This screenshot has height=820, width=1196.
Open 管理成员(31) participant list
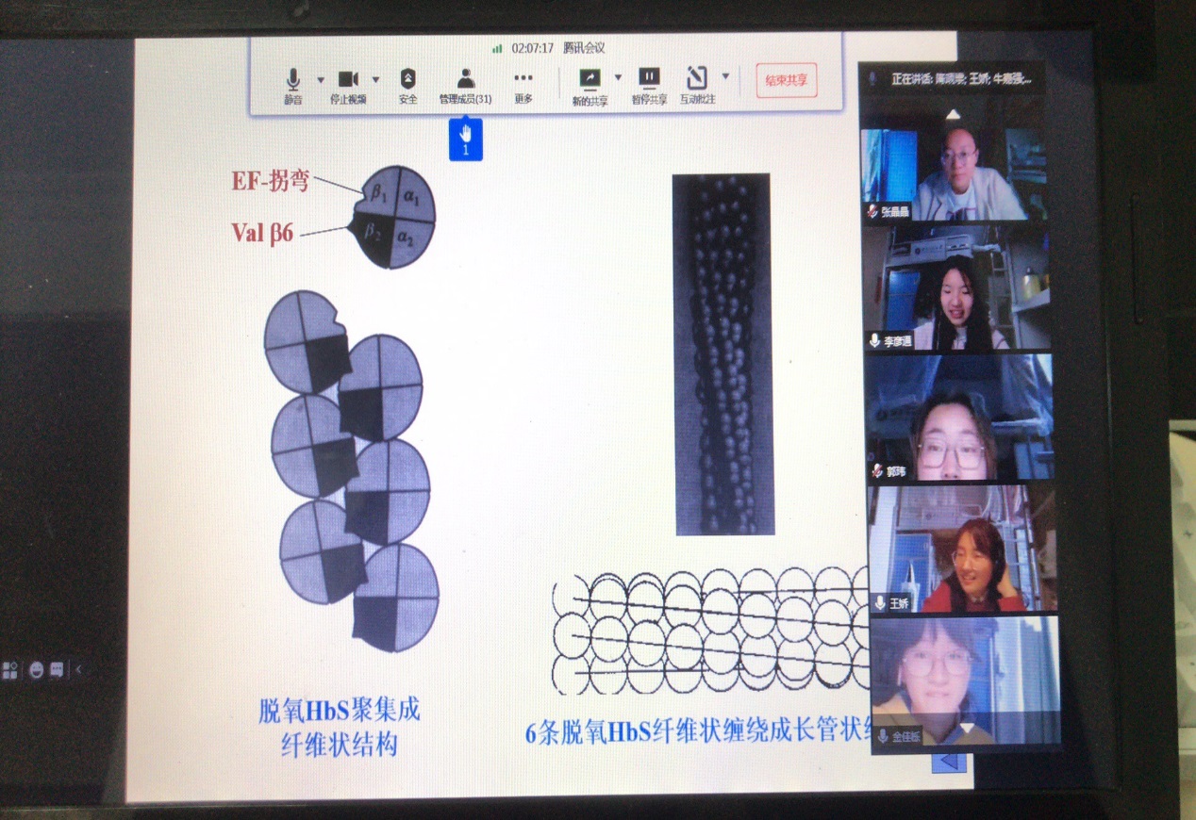tap(465, 81)
